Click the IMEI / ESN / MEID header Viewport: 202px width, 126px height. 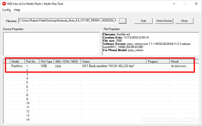pyautogui.click(x=67, y=61)
